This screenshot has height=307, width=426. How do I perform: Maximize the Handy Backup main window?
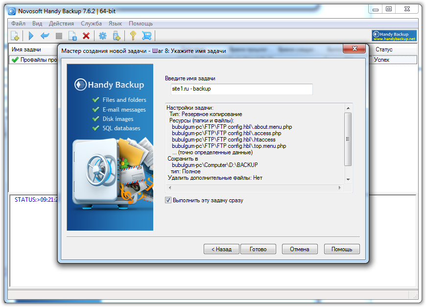tap(389, 9)
